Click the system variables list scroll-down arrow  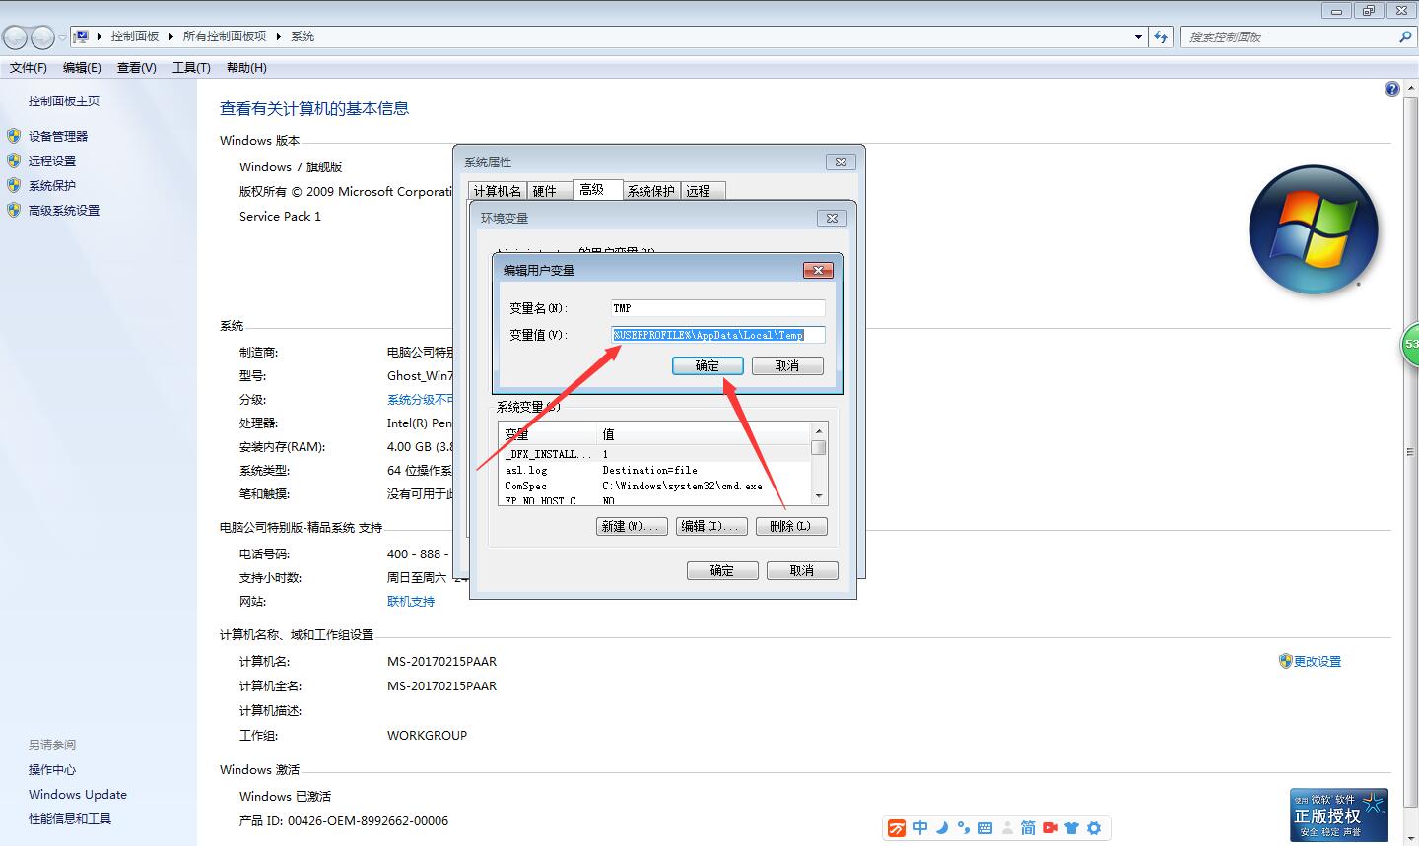tap(818, 496)
